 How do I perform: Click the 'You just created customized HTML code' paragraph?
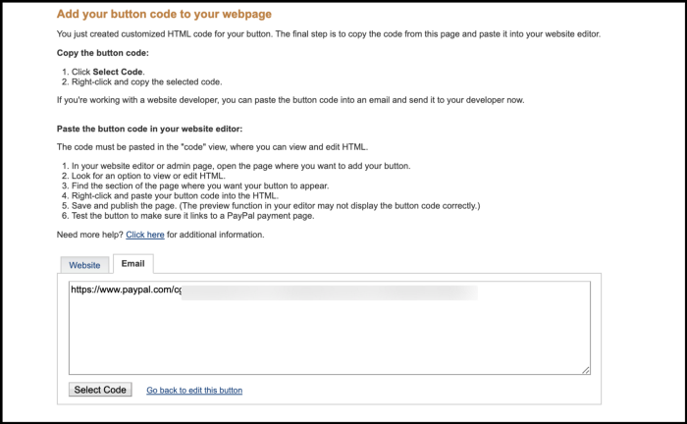coord(328,34)
